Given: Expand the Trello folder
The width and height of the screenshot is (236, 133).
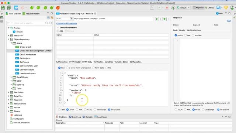Looking at the screenshot, I should click(x=11, y=89).
